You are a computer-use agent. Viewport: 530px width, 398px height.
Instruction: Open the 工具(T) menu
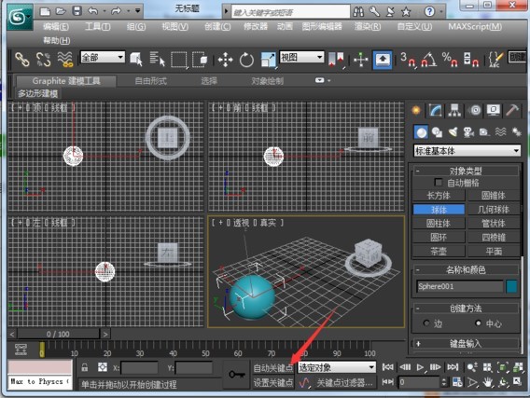click(x=97, y=26)
